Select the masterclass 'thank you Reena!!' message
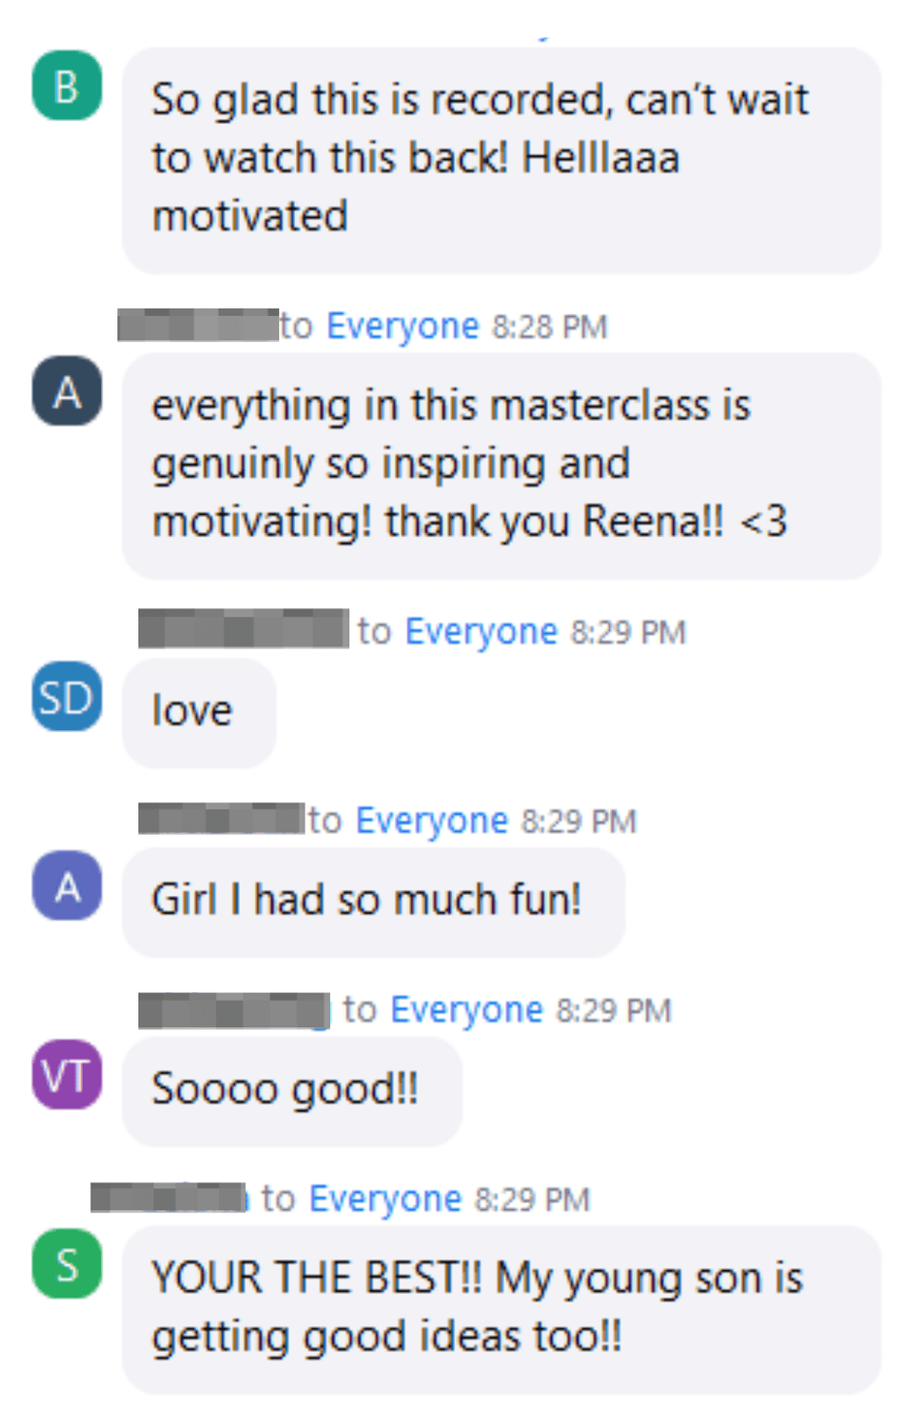 tap(502, 466)
